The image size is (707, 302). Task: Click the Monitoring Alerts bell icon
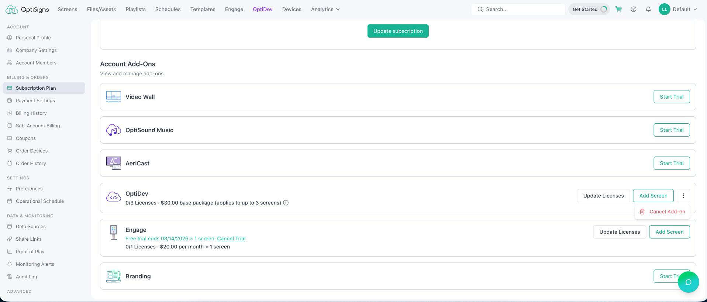pyautogui.click(x=10, y=264)
